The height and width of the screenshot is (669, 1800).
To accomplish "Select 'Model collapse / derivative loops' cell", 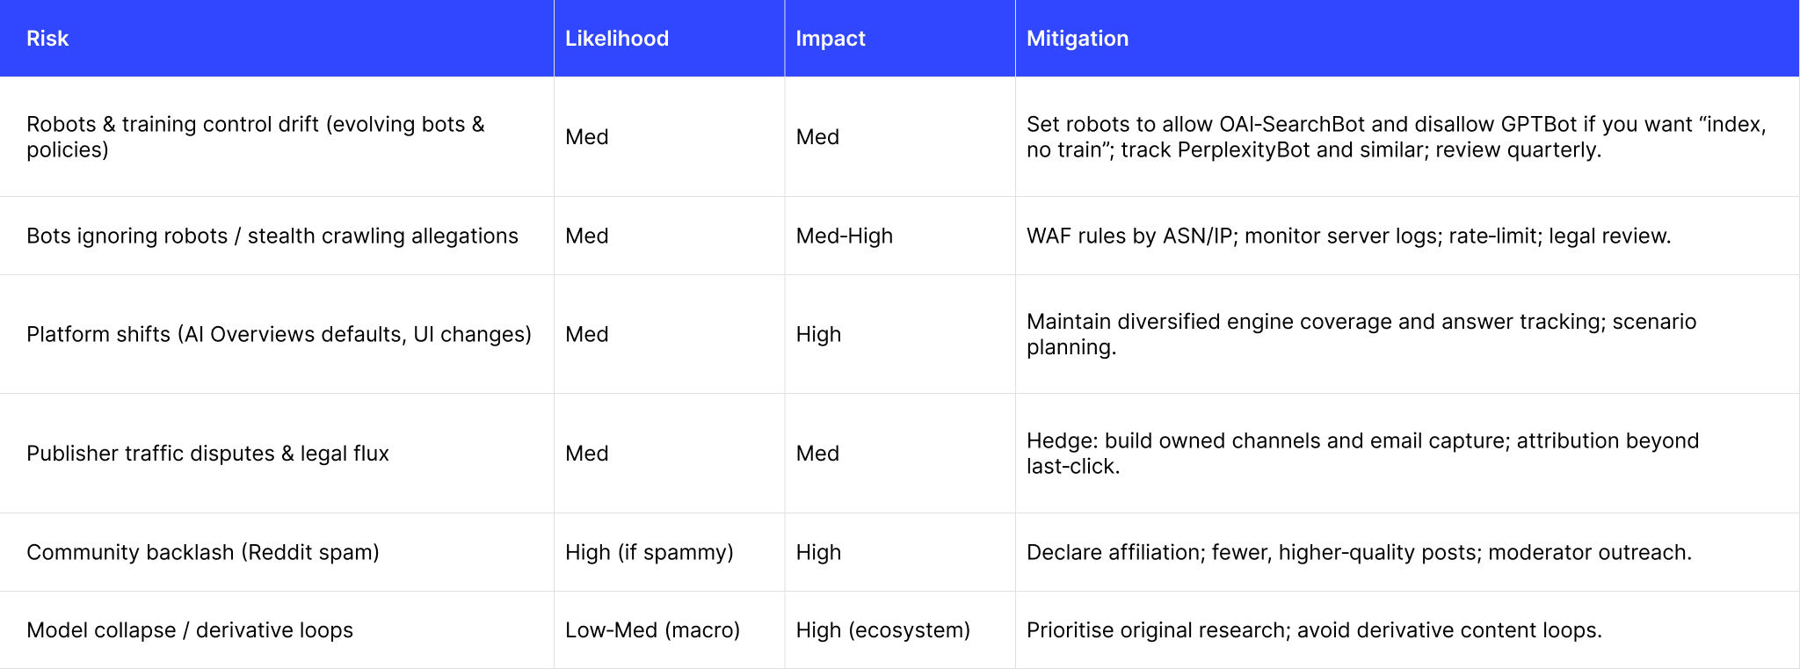I will pyautogui.click(x=190, y=630).
